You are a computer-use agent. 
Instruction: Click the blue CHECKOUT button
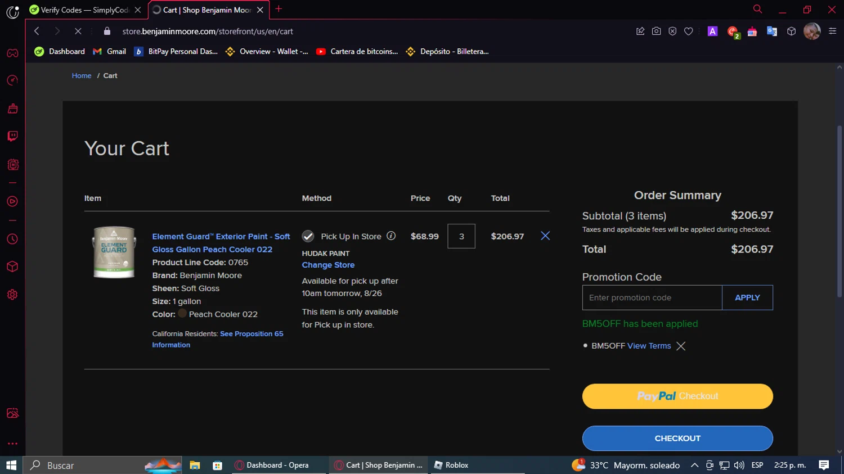(677, 438)
